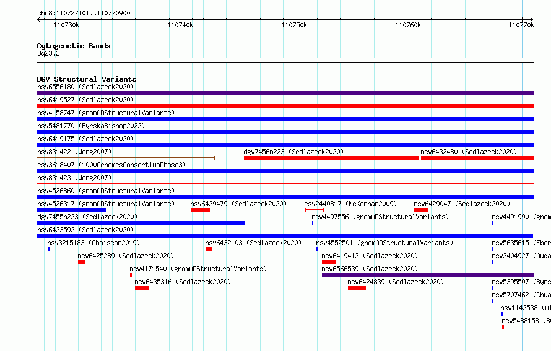Select nsv6419175 (Sedlazeck2020) label
Image resolution: width=551 pixels, height=351 pixels.
(85, 139)
